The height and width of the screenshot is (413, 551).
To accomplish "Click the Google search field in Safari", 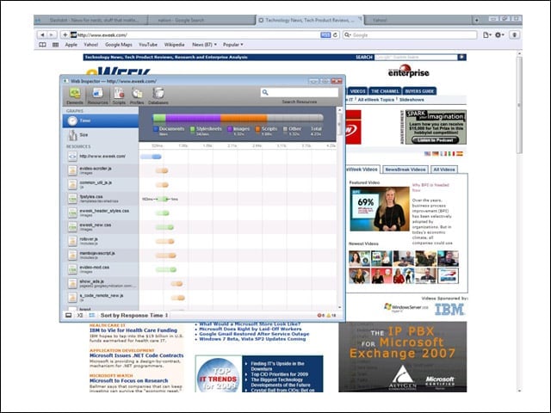I will (x=410, y=34).
